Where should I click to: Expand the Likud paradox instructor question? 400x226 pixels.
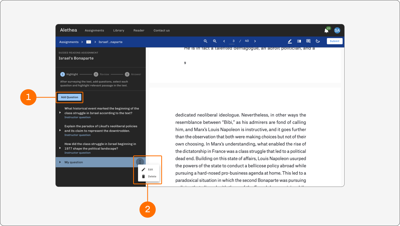click(60, 130)
